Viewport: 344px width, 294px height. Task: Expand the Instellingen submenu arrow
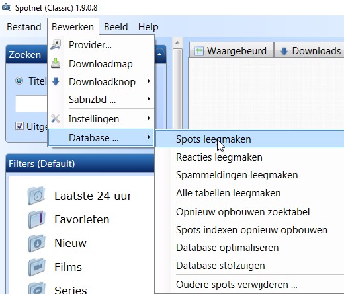point(149,118)
